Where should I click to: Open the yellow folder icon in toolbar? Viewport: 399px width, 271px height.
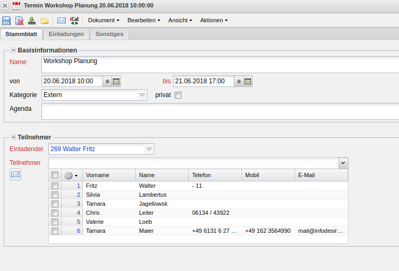tap(45, 21)
